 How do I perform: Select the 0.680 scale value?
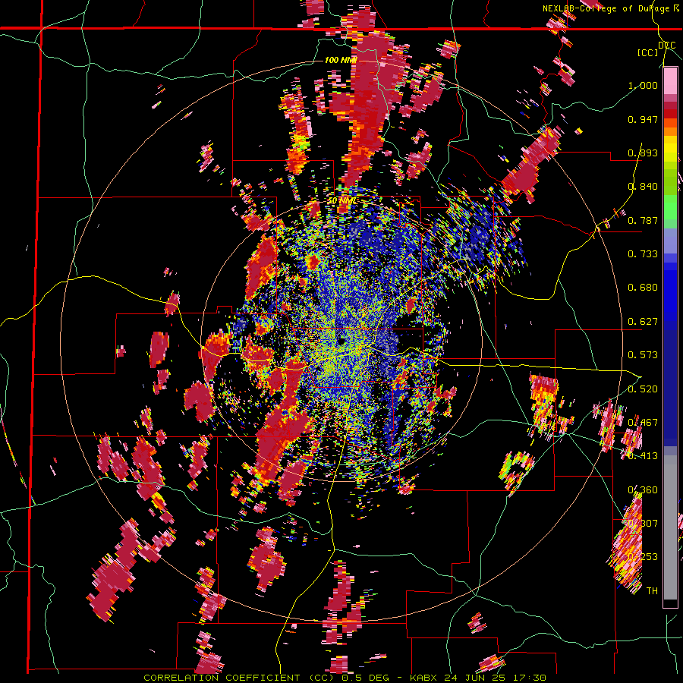point(643,288)
